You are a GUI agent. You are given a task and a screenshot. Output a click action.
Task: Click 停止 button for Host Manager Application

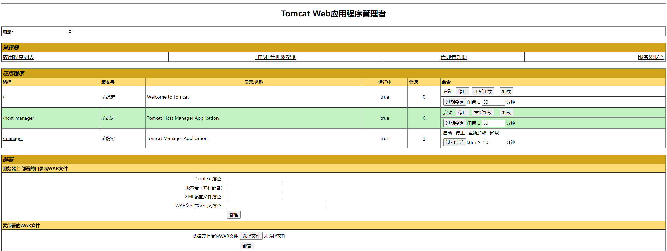click(x=462, y=113)
